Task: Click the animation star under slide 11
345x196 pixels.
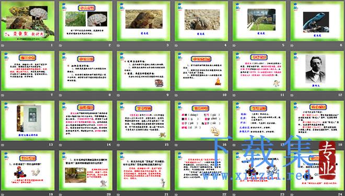Action: tap(234, 95)
